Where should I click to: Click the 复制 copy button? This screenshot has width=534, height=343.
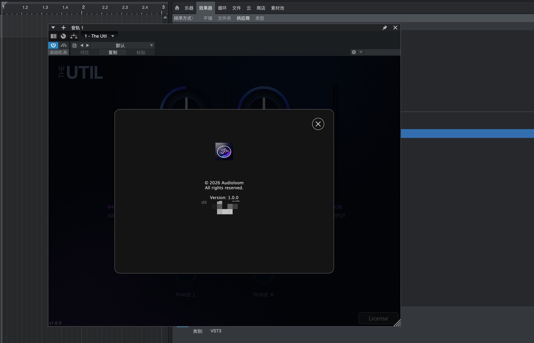[x=113, y=52]
